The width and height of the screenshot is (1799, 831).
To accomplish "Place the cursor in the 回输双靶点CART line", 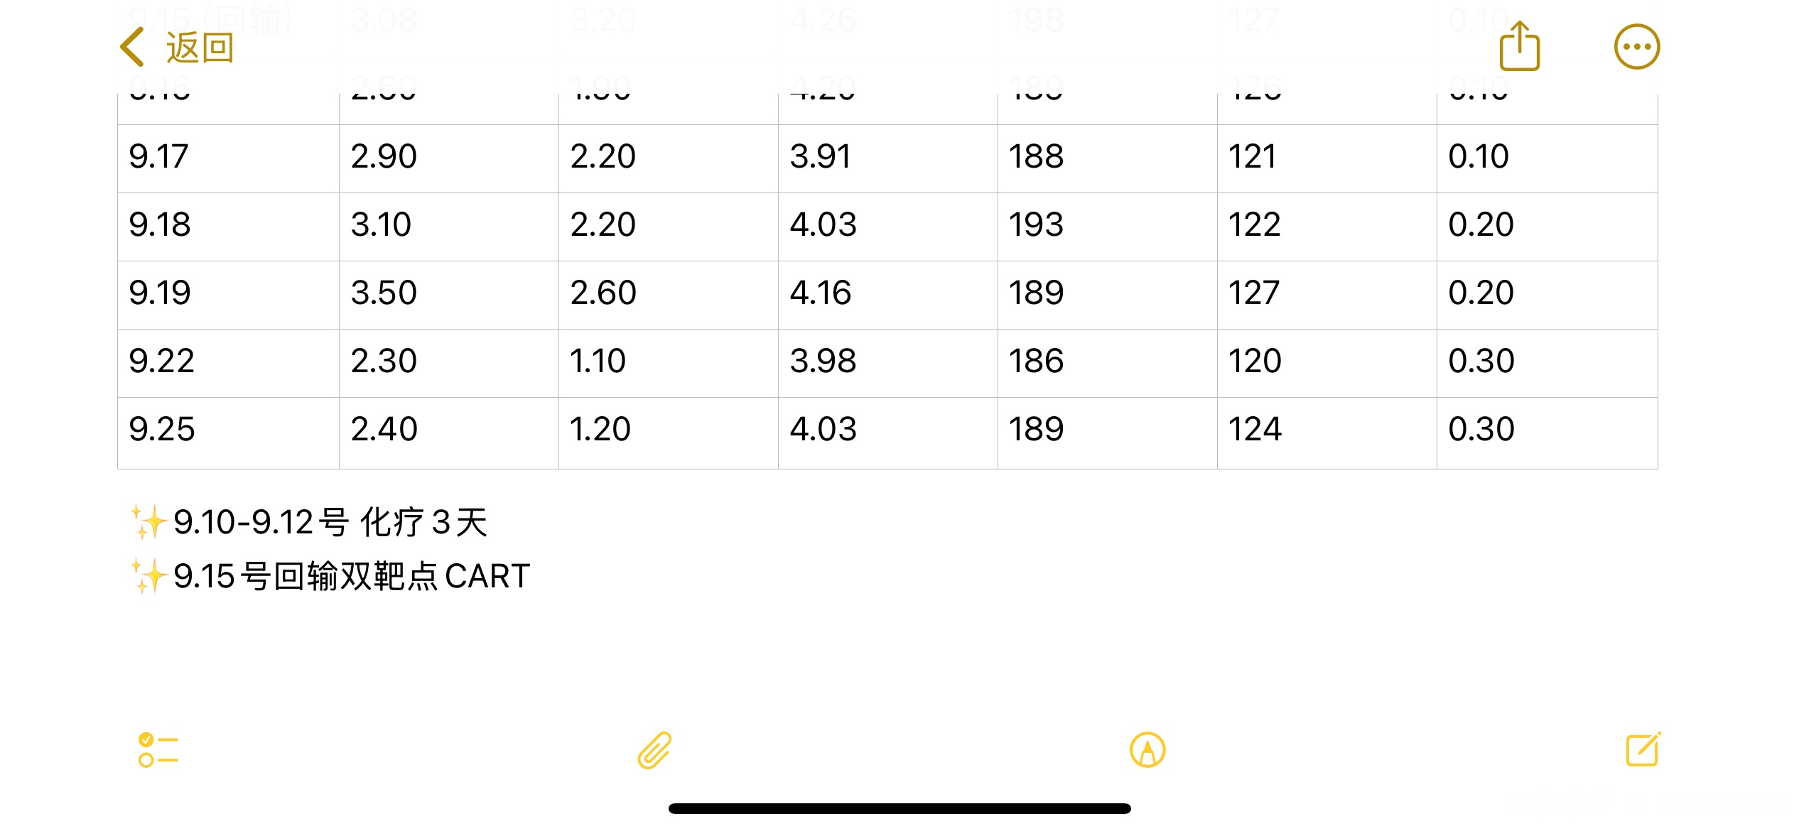I will (352, 576).
